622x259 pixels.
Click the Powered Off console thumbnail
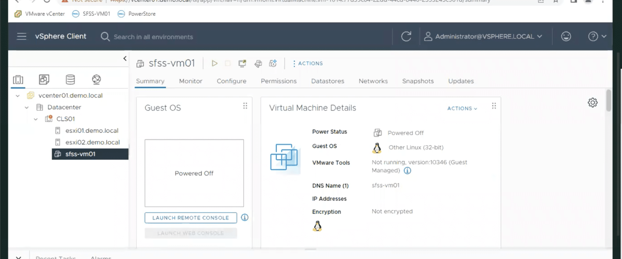click(x=194, y=173)
